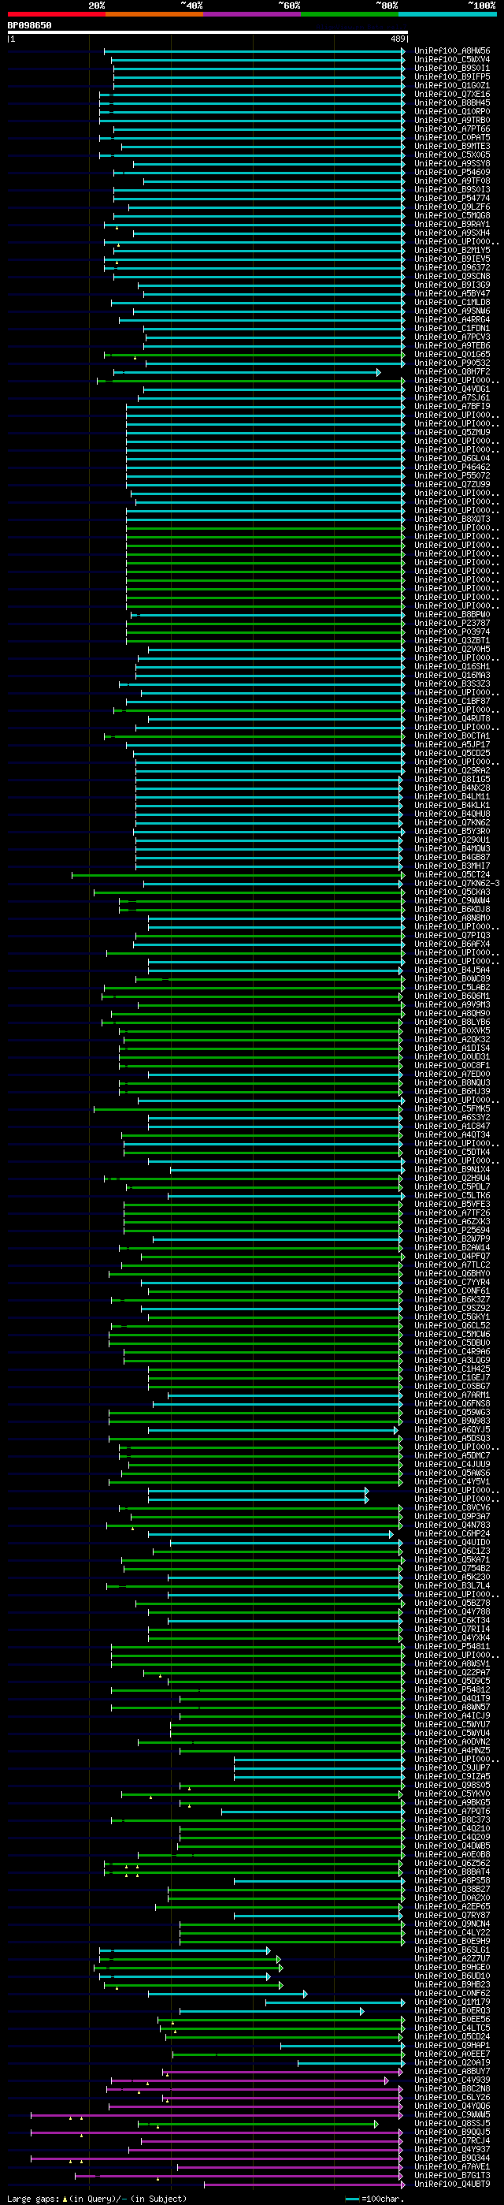This screenshot has height=2205, width=504.
Task: Click hit label UniRef100_C5FMK5
Action: pos(452,1108)
